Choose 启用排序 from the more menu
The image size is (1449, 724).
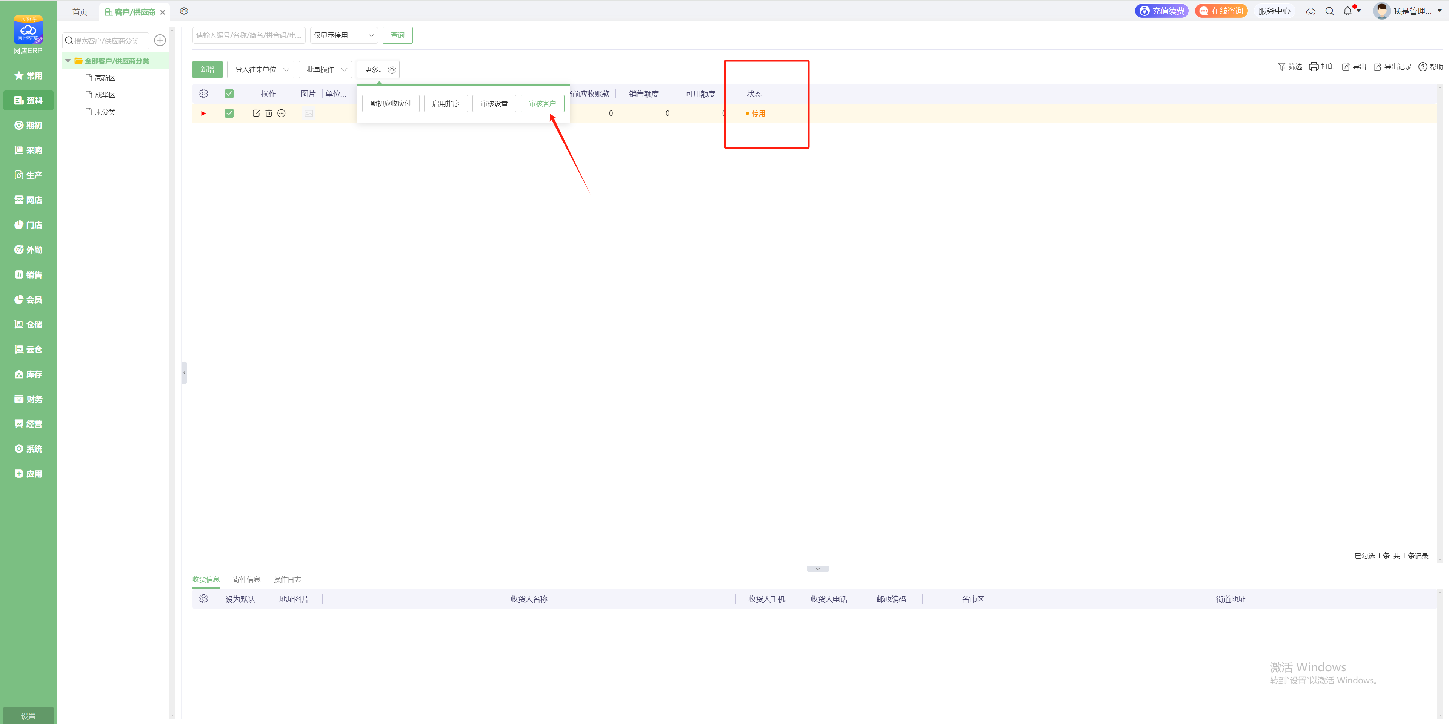click(x=446, y=103)
